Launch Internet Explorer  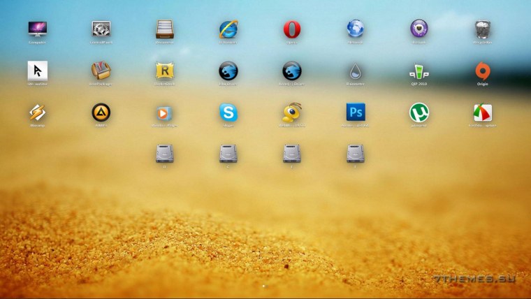(228, 29)
